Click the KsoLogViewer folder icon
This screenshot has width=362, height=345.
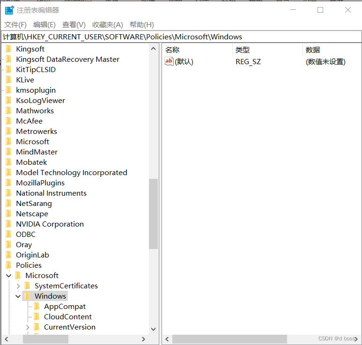click(x=8, y=100)
